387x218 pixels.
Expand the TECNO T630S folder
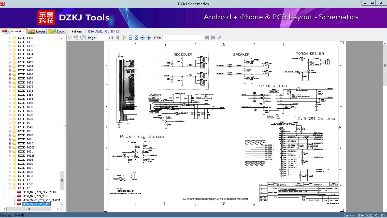click(10, 147)
